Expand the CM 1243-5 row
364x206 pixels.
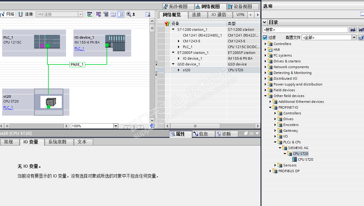coord(179,41)
